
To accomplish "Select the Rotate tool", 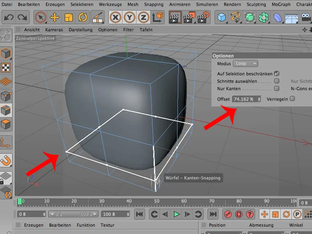I will coord(83,17).
